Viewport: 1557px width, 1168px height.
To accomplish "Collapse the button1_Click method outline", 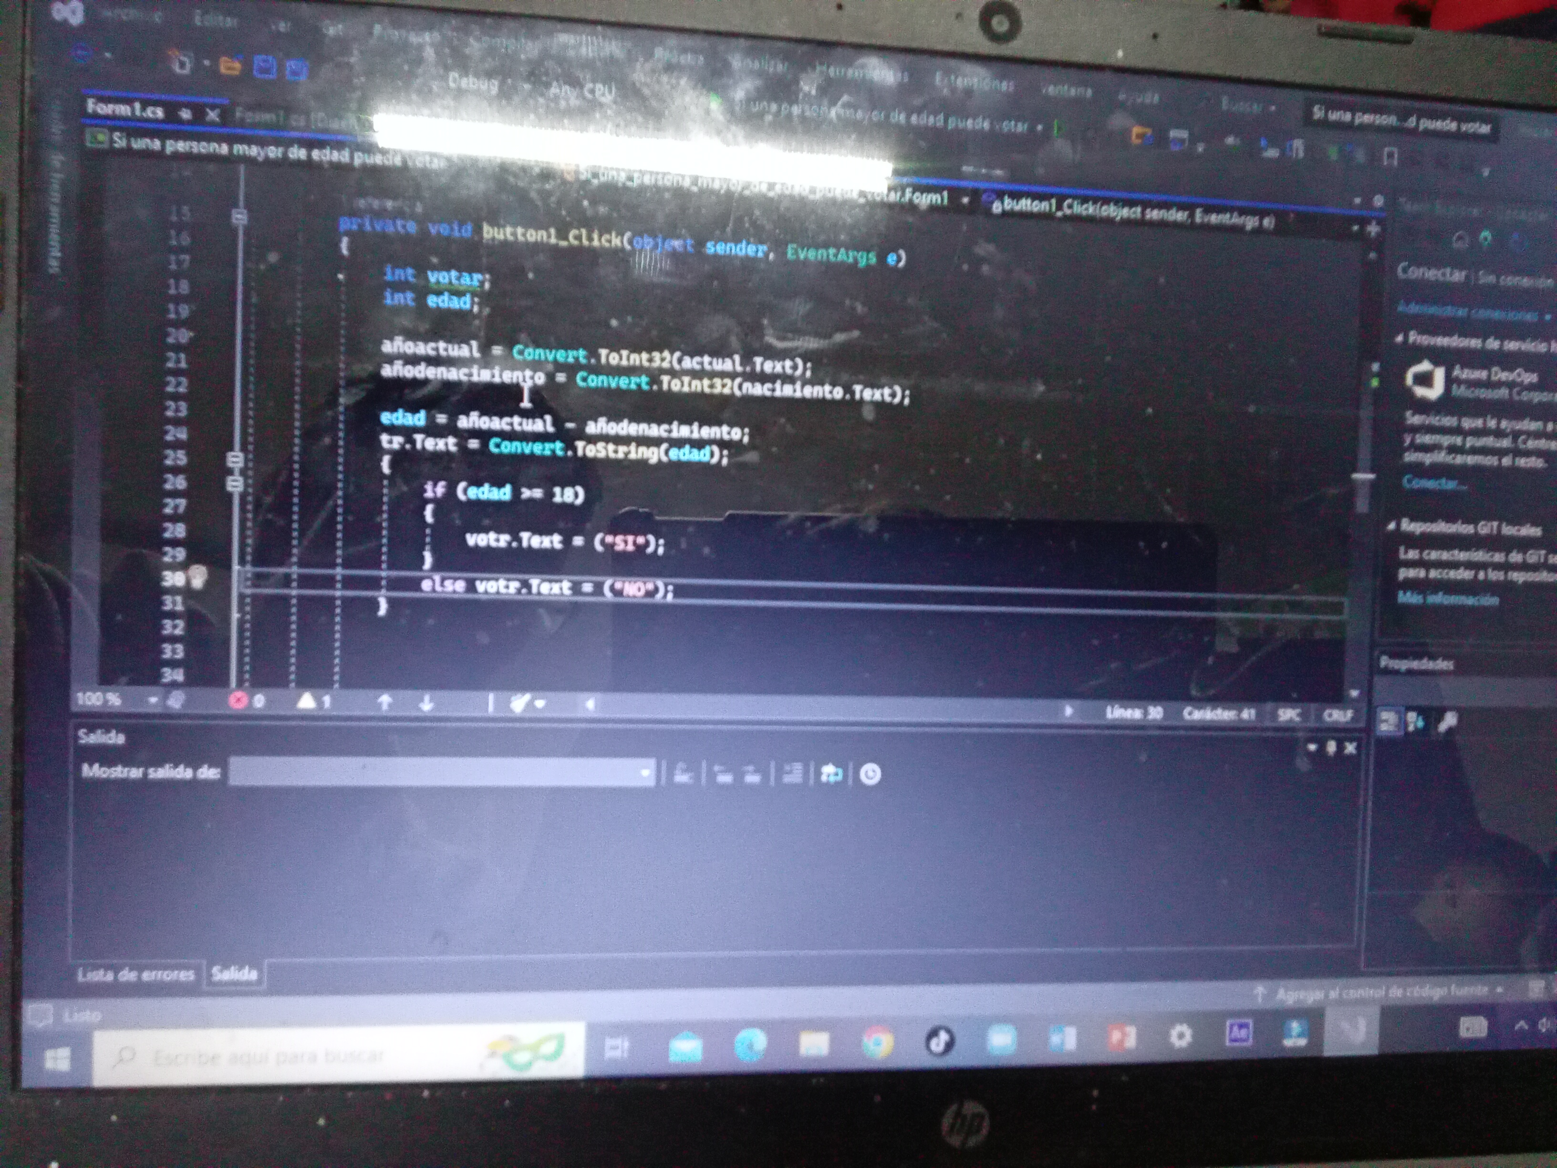I will tap(239, 217).
